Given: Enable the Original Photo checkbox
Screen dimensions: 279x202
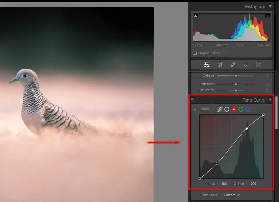Looking at the screenshot, I should pyautogui.click(x=195, y=53).
